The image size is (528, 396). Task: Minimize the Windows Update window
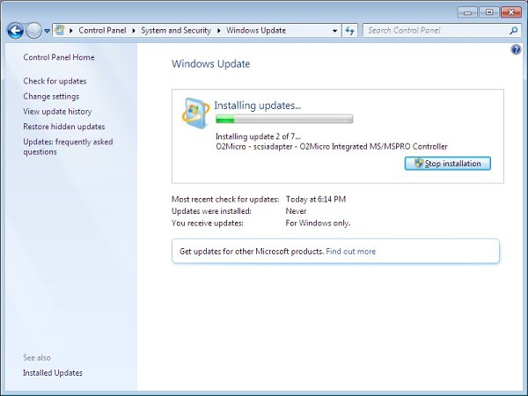[467, 12]
